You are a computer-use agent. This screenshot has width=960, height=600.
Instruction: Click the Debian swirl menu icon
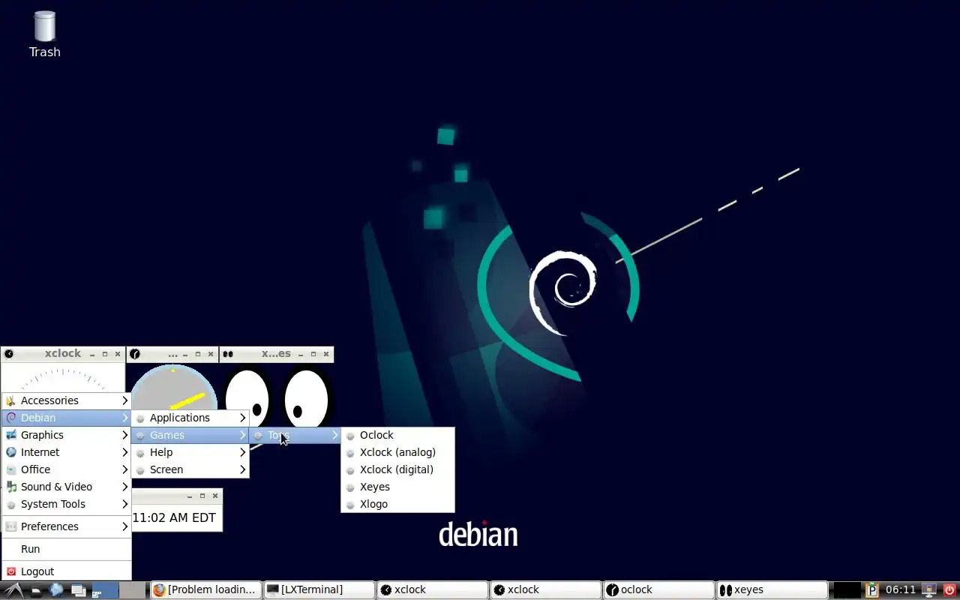pos(11,418)
